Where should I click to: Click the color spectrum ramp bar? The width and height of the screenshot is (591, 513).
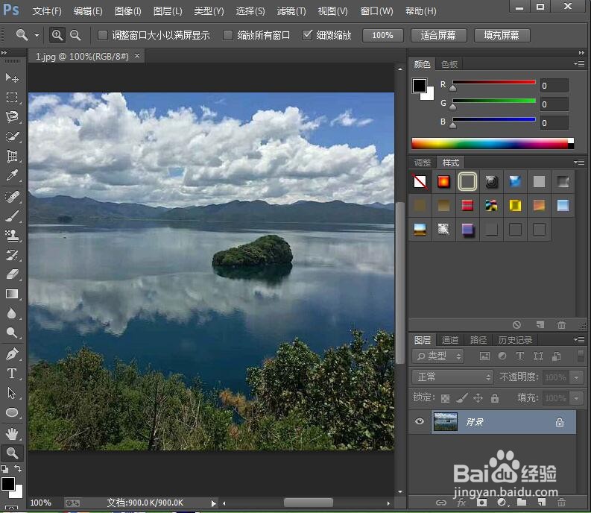[493, 143]
